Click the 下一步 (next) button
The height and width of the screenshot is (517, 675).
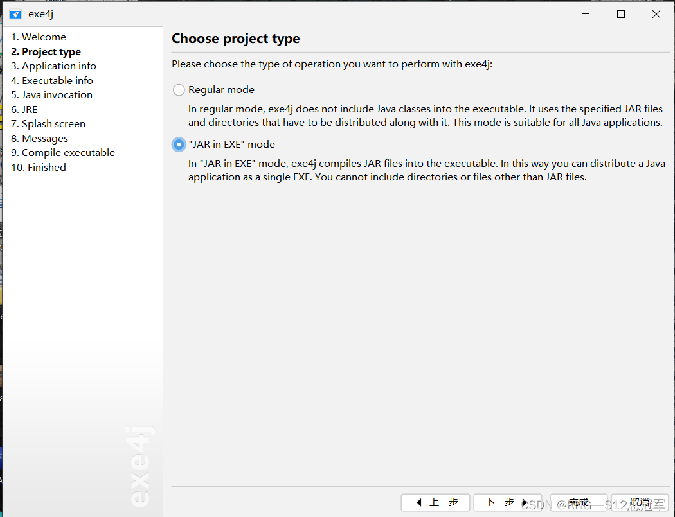(x=508, y=502)
